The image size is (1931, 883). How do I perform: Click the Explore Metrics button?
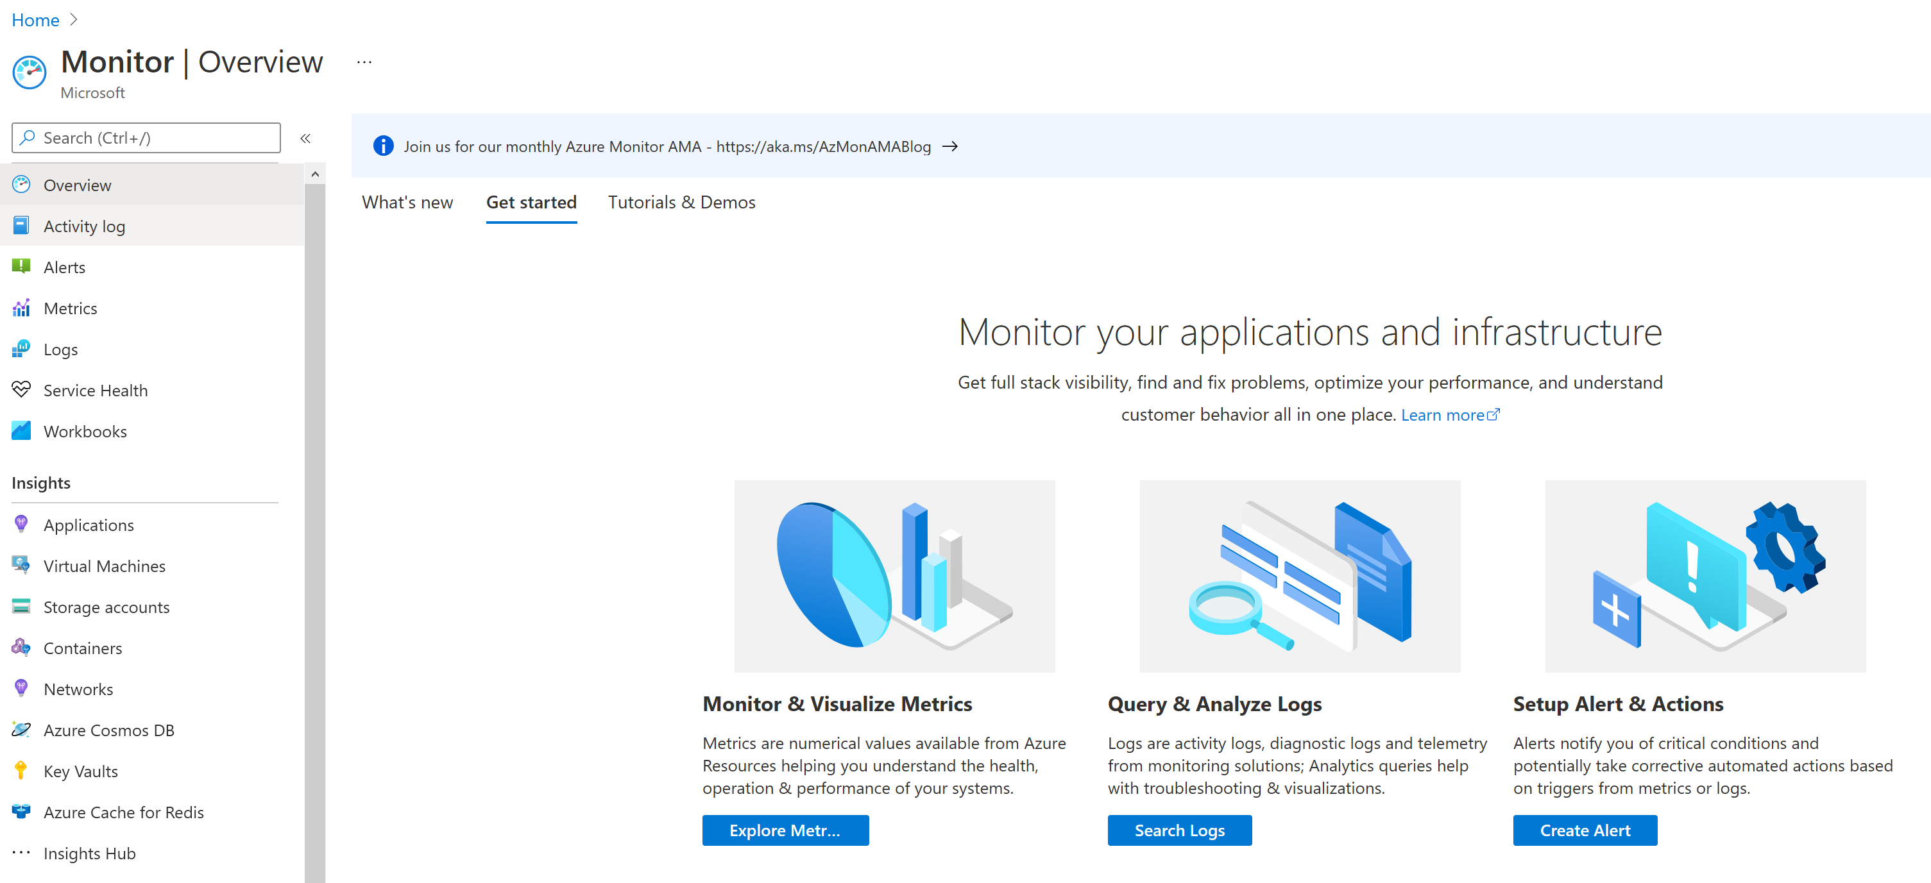click(785, 830)
